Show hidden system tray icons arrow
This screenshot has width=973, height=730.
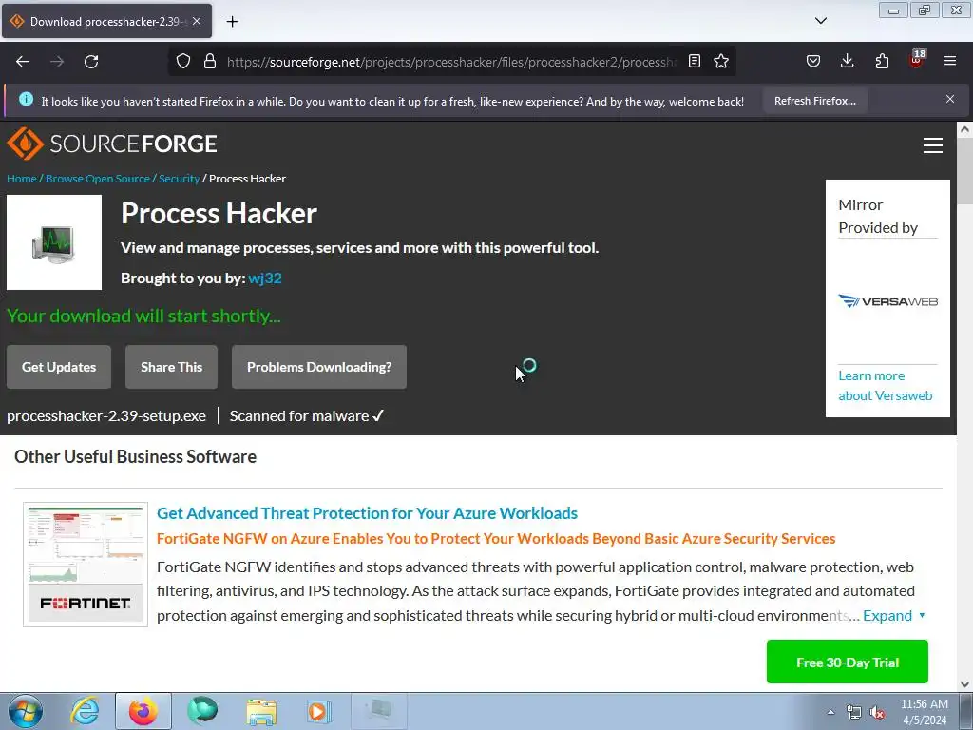830,712
